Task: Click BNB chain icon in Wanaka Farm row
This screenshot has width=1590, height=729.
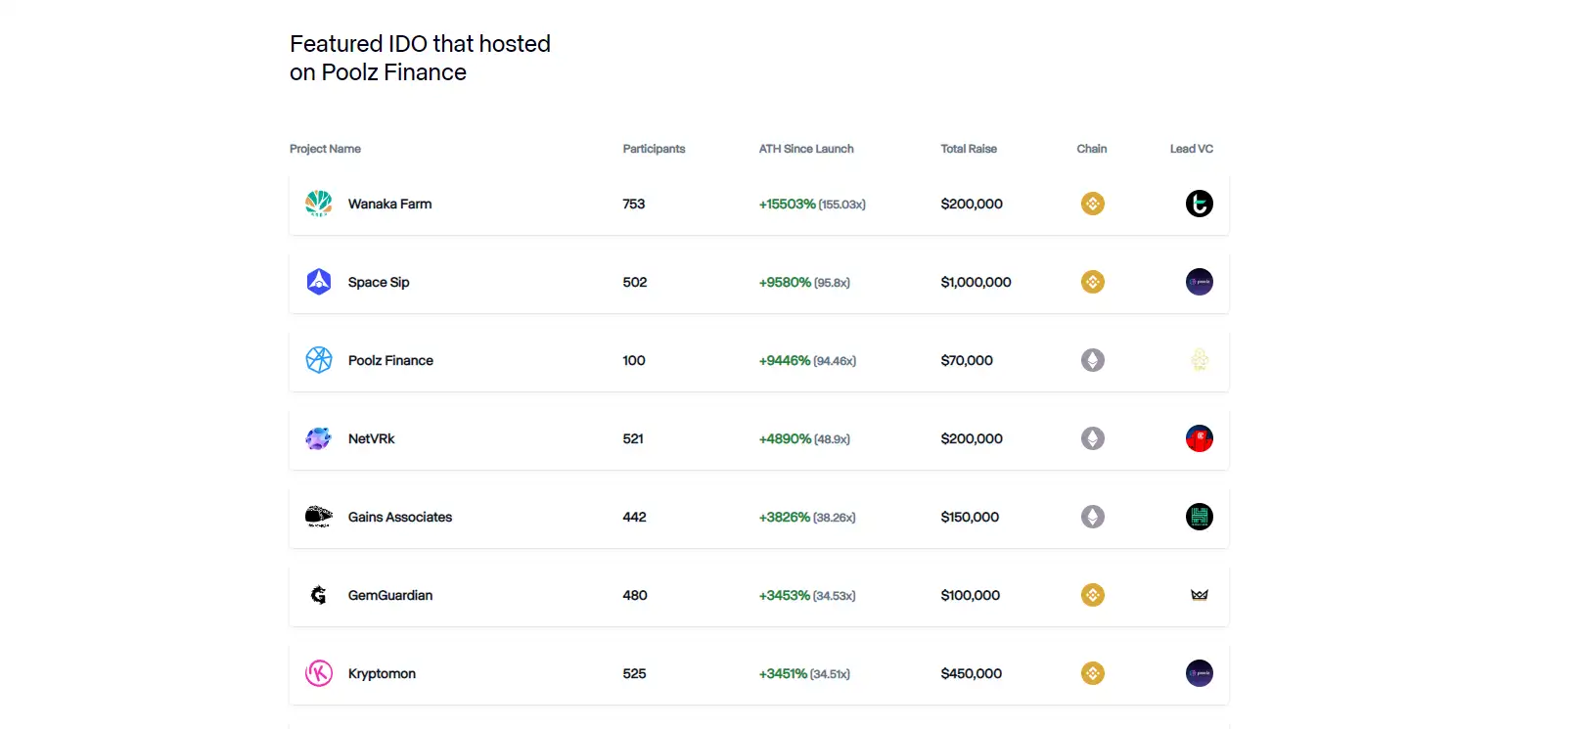Action: (1092, 204)
